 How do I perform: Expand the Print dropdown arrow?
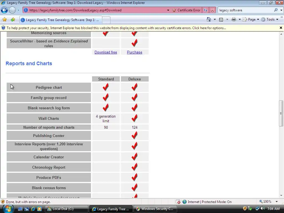(239, 19)
